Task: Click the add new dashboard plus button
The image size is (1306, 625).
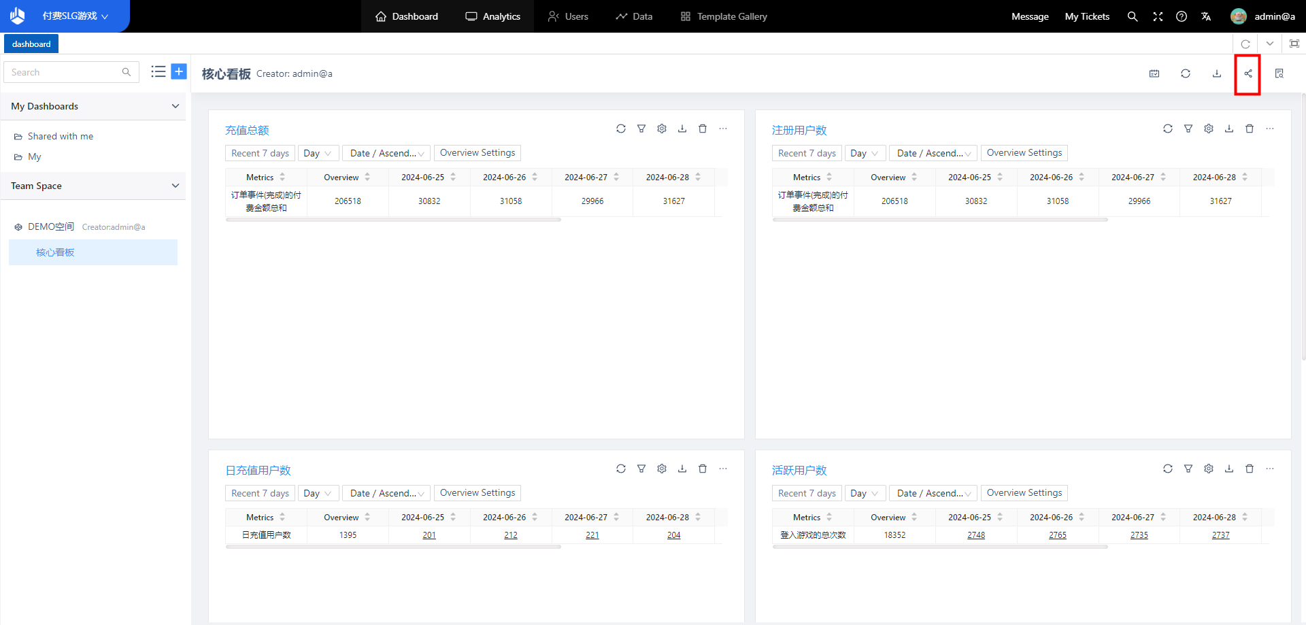Action: click(x=179, y=71)
